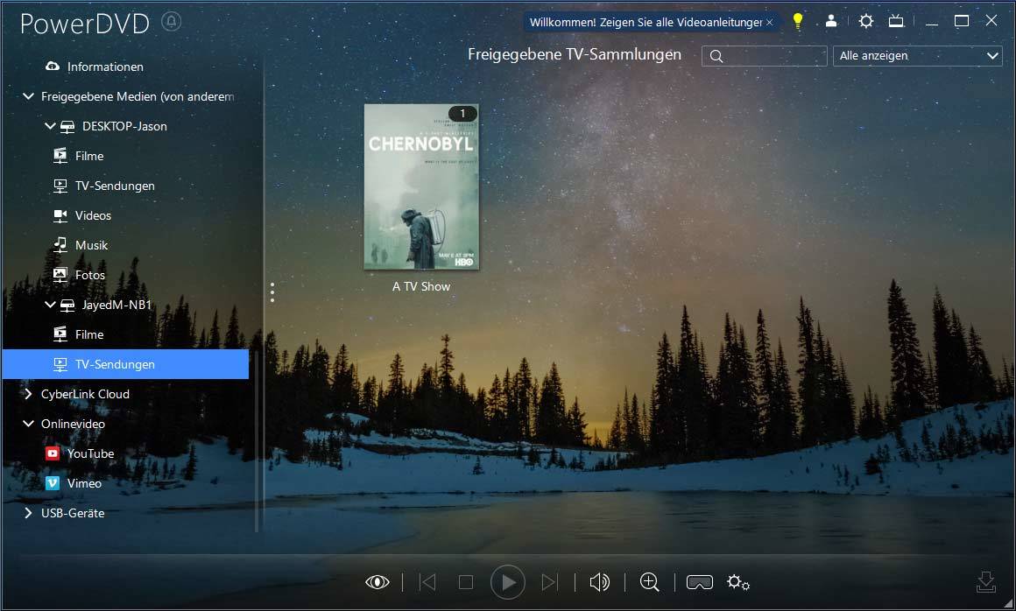Select JayedM-NB1 computer entry

tap(116, 305)
